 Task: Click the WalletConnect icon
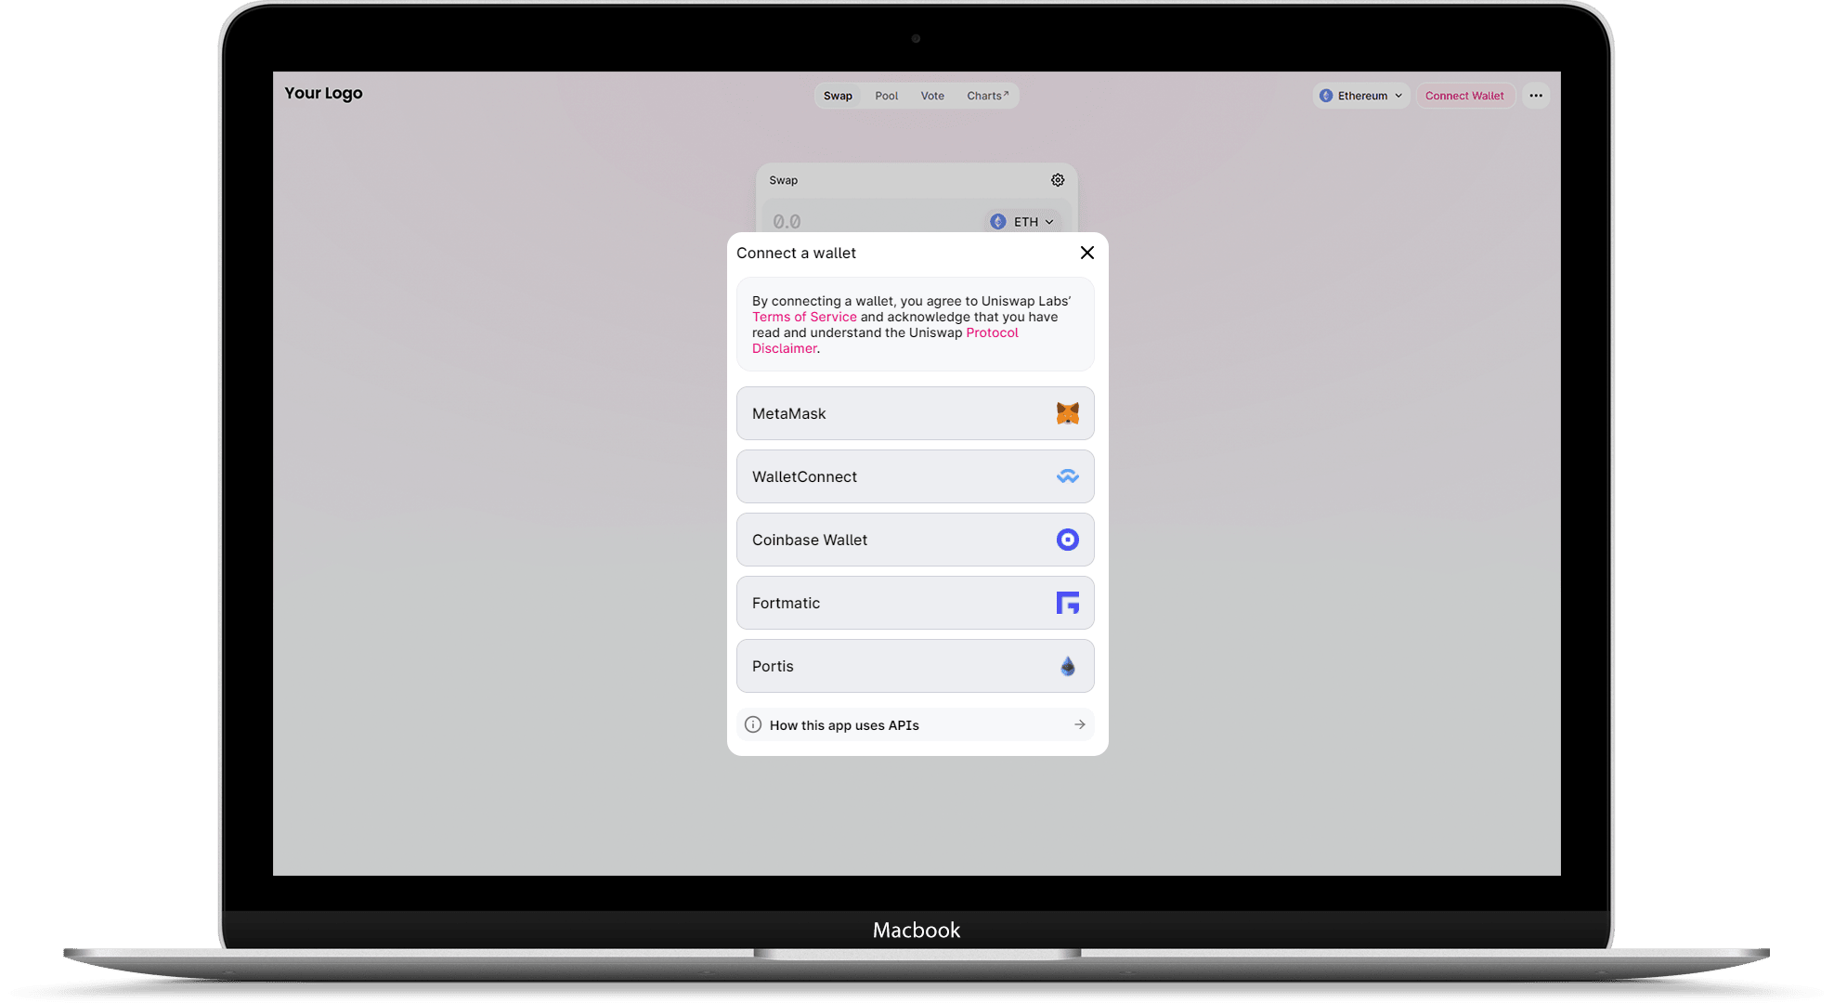click(1067, 475)
